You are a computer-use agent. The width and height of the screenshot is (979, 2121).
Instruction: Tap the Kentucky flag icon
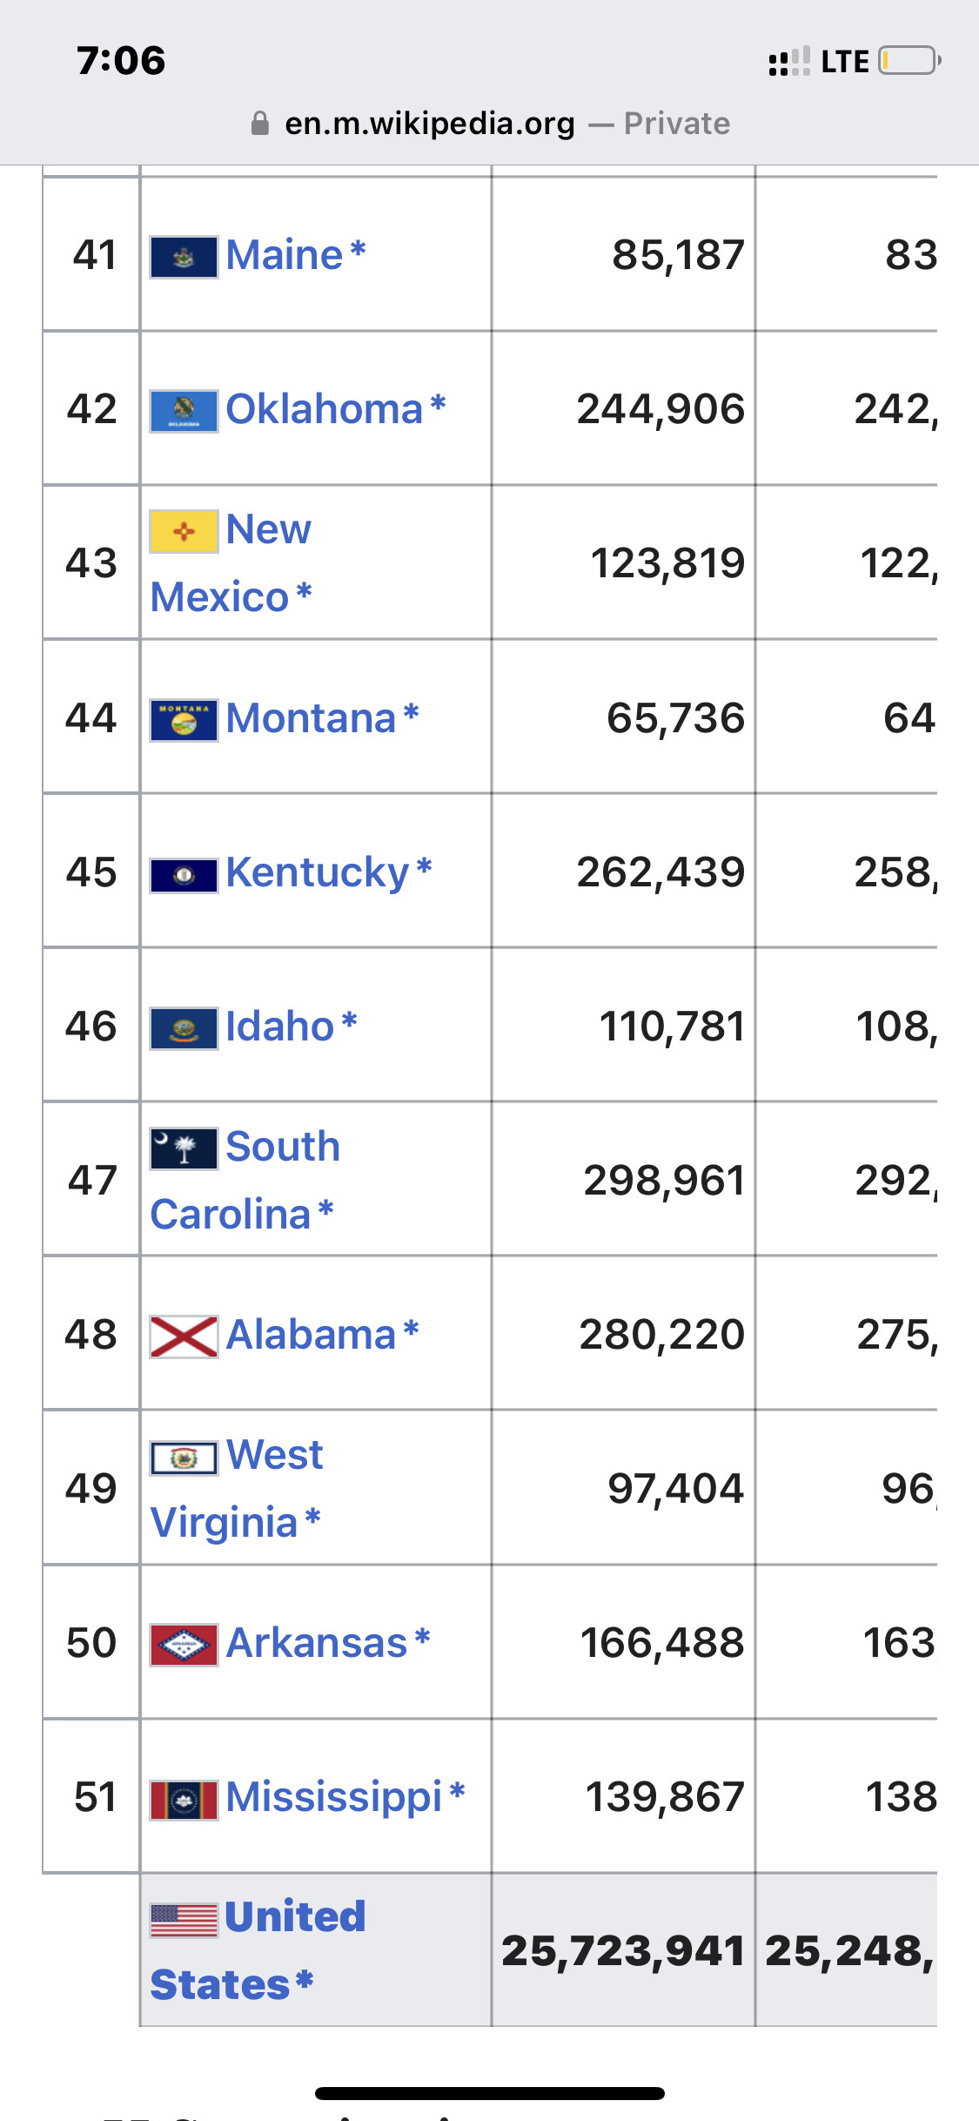point(184,875)
